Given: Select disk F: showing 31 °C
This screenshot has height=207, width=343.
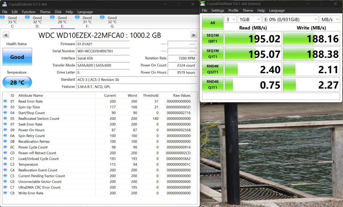Looking at the screenshot, I should click(x=87, y=22).
